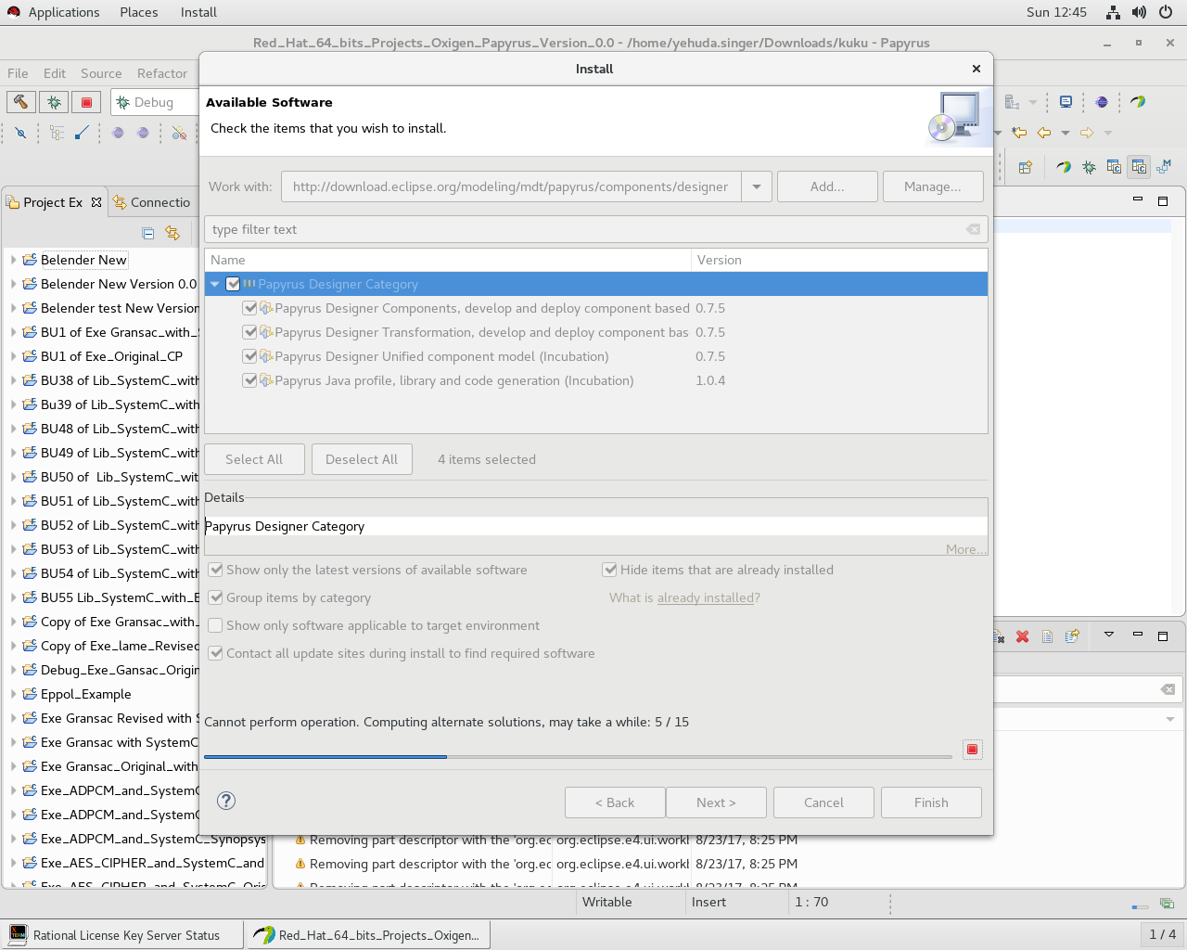Click the export log icon with yellow arrow
The width and height of the screenshot is (1187, 950).
click(x=1072, y=636)
